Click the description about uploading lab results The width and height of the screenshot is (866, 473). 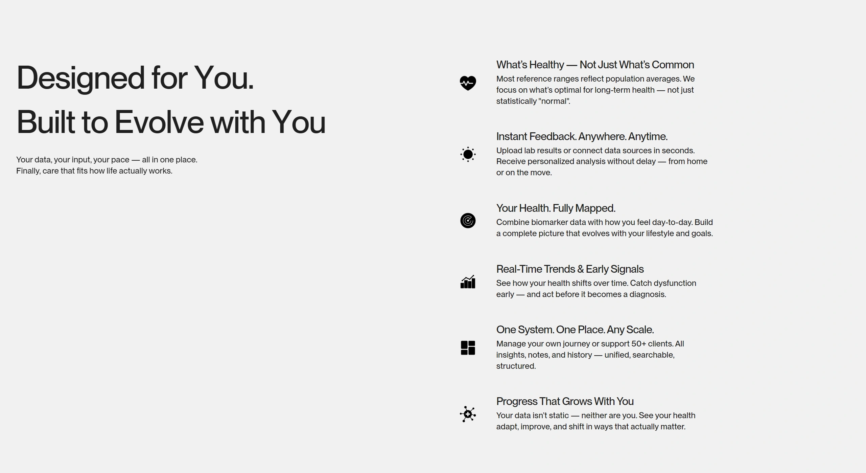tap(602, 161)
